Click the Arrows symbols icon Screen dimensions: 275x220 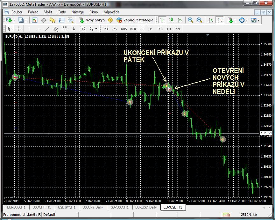click(92, 29)
